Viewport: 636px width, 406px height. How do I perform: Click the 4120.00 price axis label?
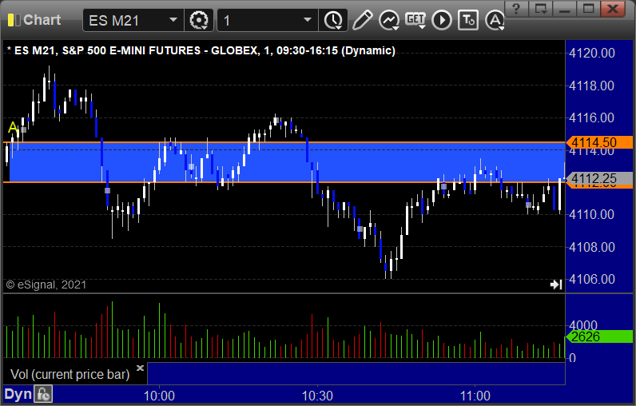[592, 53]
